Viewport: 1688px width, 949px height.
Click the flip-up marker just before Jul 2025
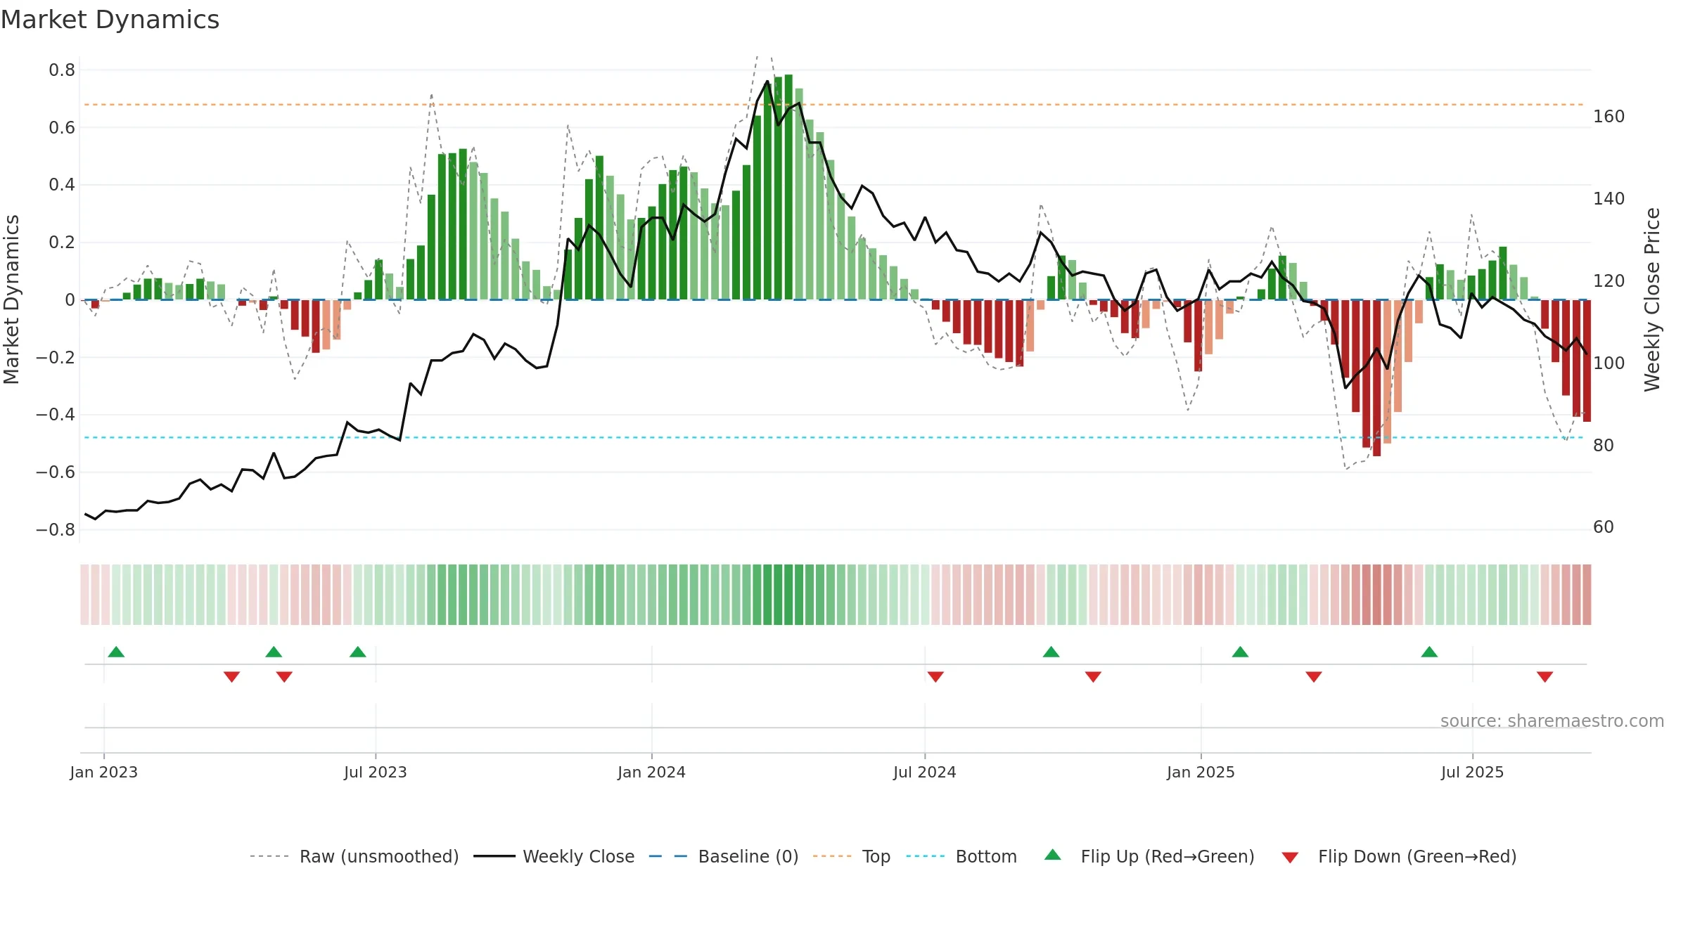coord(1429,652)
